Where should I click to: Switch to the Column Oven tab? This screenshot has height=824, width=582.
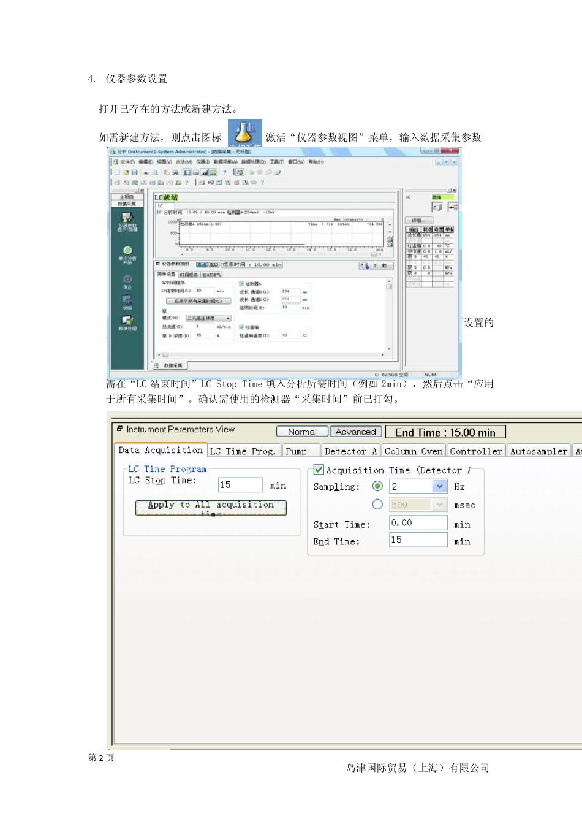pyautogui.click(x=414, y=451)
